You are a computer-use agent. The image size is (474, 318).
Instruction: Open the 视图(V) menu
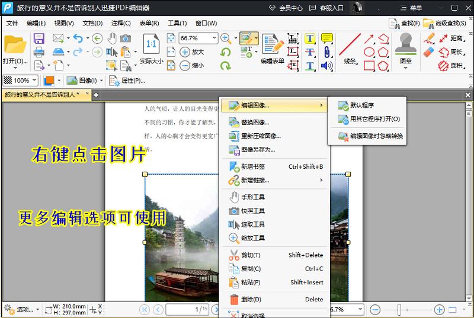point(64,23)
